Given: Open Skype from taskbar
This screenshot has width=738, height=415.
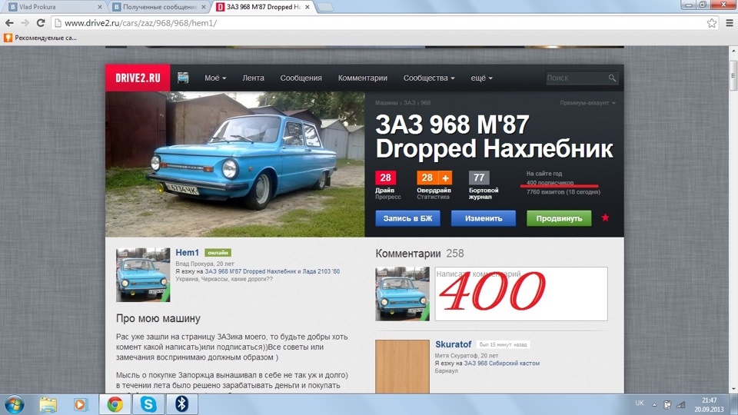Looking at the screenshot, I should pyautogui.click(x=148, y=405).
